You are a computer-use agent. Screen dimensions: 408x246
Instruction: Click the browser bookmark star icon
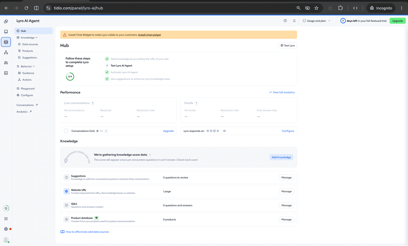(316, 8)
